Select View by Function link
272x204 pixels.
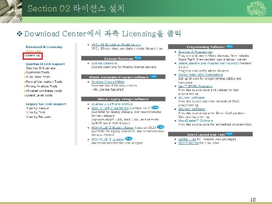point(39,117)
